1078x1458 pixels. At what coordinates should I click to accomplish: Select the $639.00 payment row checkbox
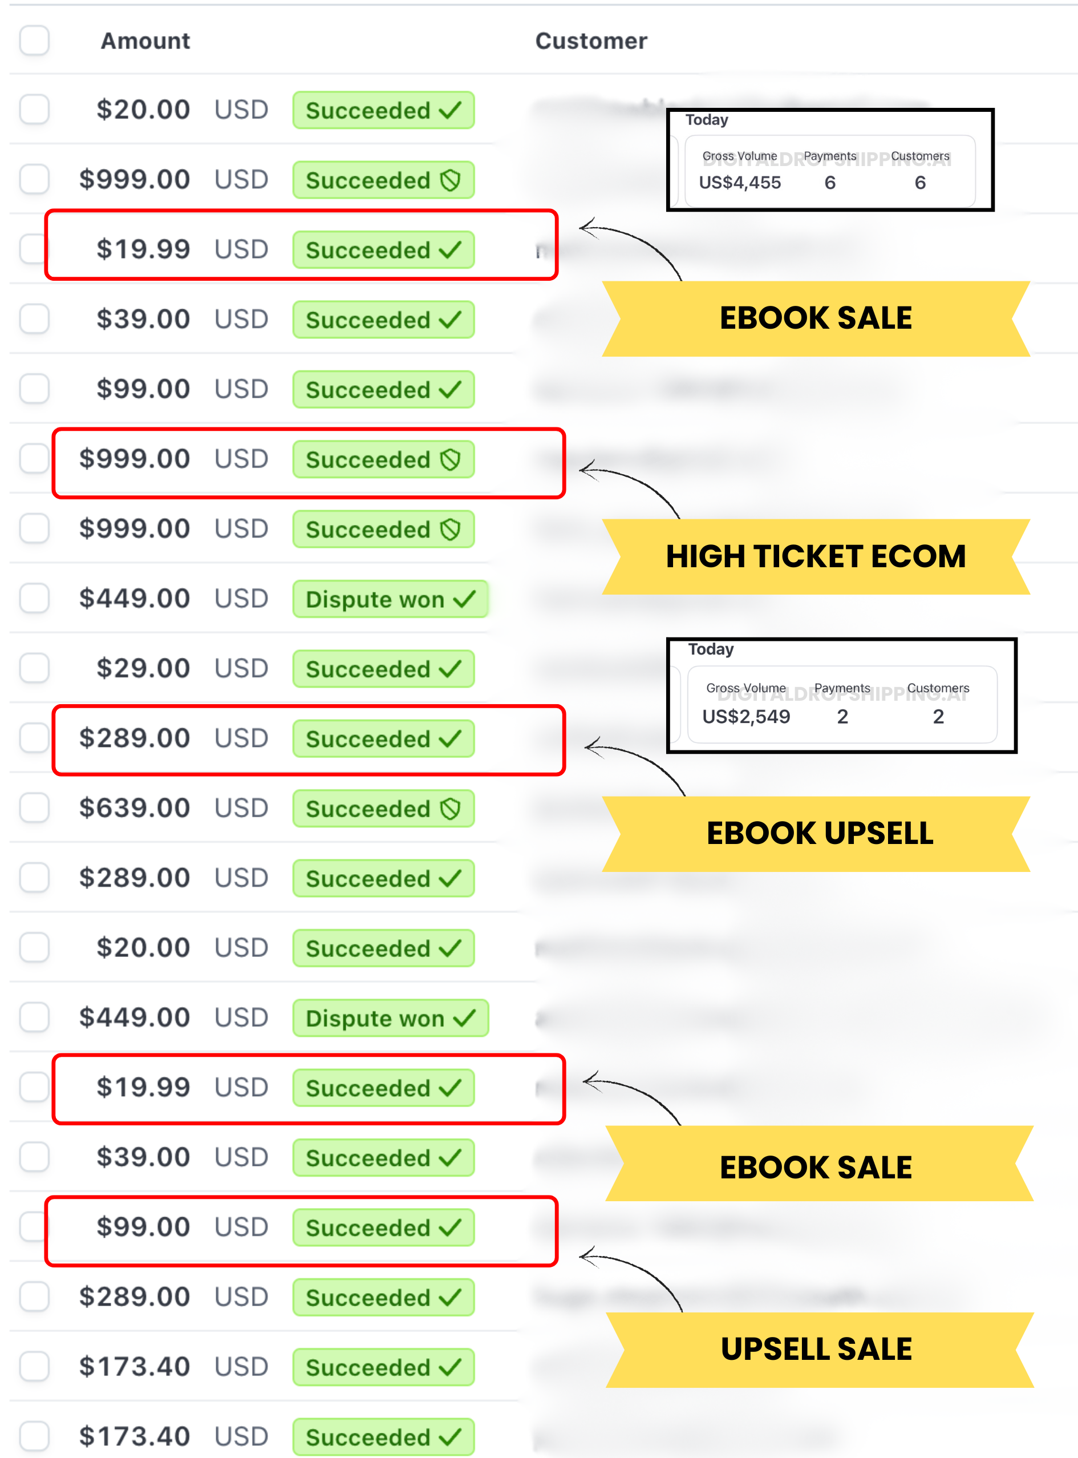(x=34, y=807)
